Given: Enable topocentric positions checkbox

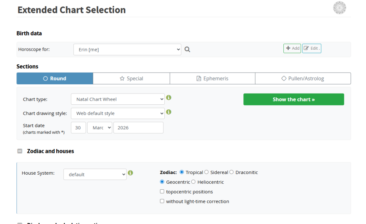Looking at the screenshot, I should [162, 191].
